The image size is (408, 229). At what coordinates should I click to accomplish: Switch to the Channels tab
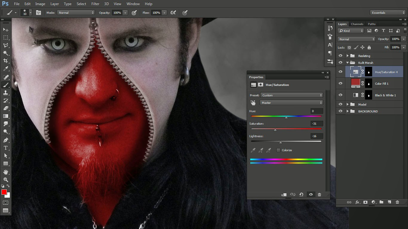pos(357,24)
